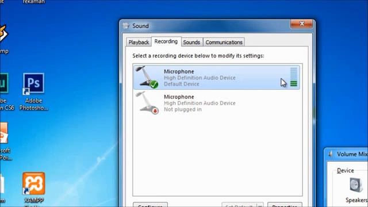Click the Sound dialog speaker title icon
Viewport: 368px width, 207px height.
click(126, 25)
